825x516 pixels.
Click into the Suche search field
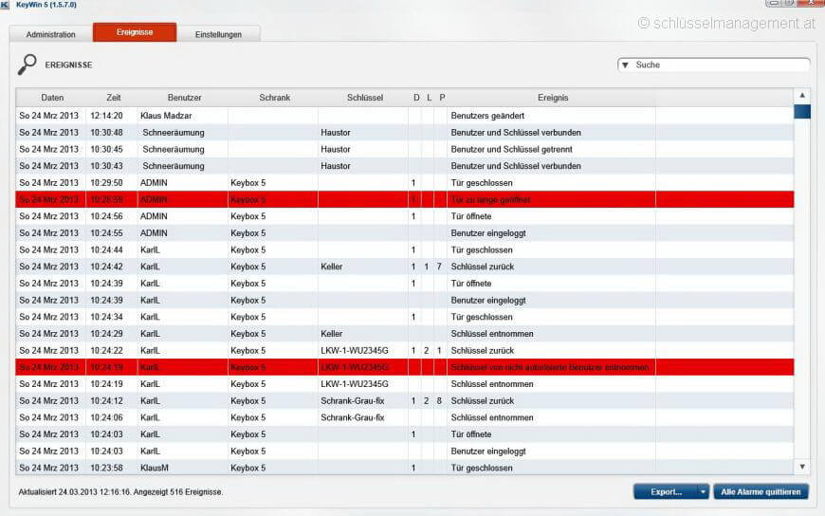(721, 65)
